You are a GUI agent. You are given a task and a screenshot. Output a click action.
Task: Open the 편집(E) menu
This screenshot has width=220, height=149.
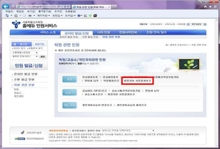[20, 11]
